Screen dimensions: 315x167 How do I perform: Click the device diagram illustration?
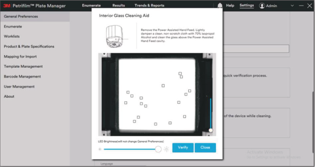[115, 36]
